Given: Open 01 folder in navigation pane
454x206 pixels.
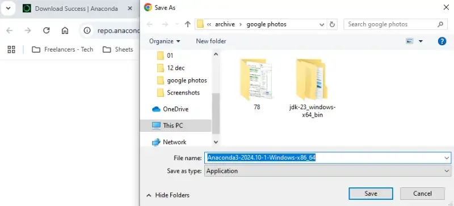Looking at the screenshot, I should pyautogui.click(x=170, y=55).
